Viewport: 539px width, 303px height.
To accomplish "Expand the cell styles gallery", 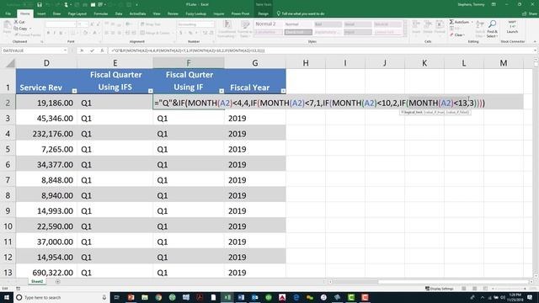I will point(405,35).
